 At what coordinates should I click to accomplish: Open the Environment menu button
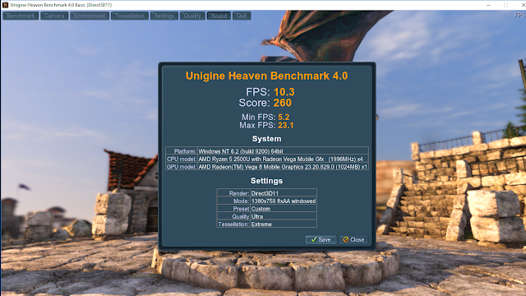pyautogui.click(x=90, y=16)
